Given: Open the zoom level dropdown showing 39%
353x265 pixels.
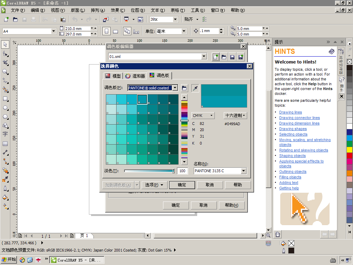Looking at the screenshot, I should tap(175, 19).
